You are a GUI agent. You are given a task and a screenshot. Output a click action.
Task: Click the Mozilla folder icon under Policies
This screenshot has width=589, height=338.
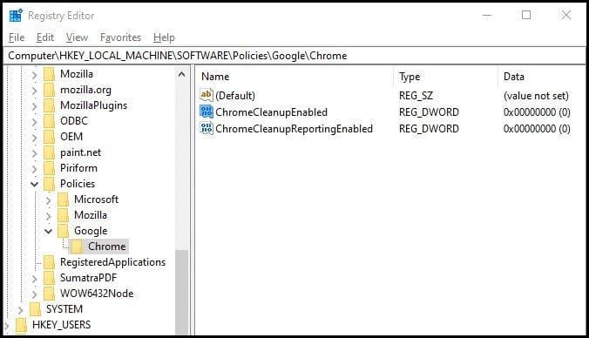[63, 215]
